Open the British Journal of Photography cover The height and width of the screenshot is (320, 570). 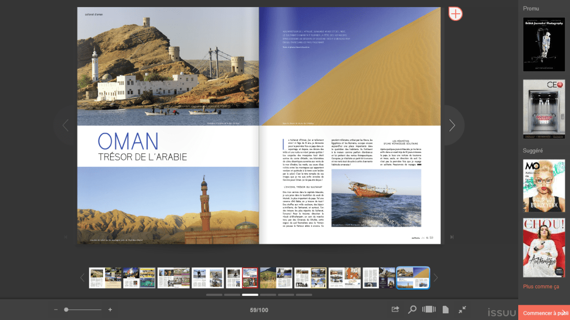pos(544,44)
